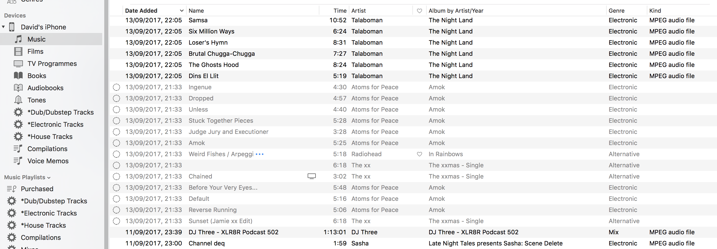Collapse the Music Playlists section
The width and height of the screenshot is (717, 249).
tap(49, 178)
